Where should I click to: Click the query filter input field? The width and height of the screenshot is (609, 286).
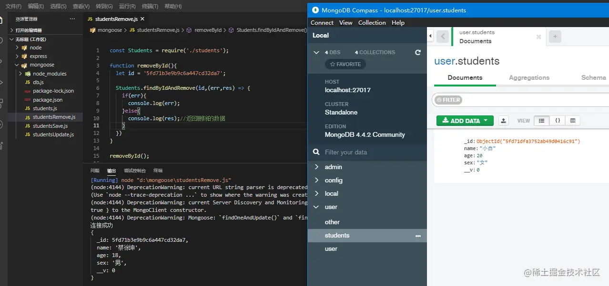(x=536, y=100)
